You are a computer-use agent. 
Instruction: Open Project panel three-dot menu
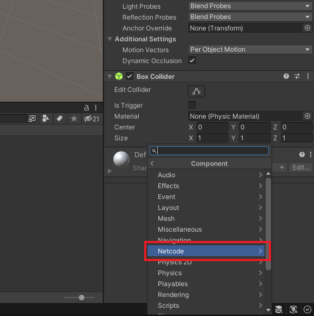[96, 108]
